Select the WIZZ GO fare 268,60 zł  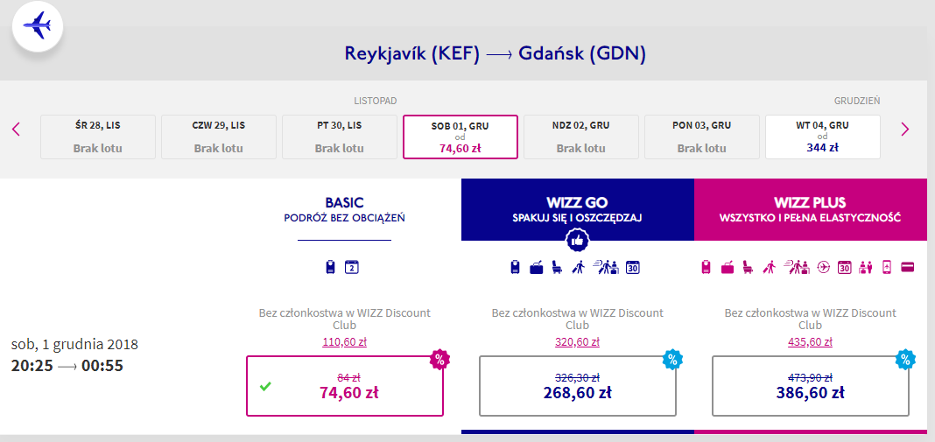(578, 385)
